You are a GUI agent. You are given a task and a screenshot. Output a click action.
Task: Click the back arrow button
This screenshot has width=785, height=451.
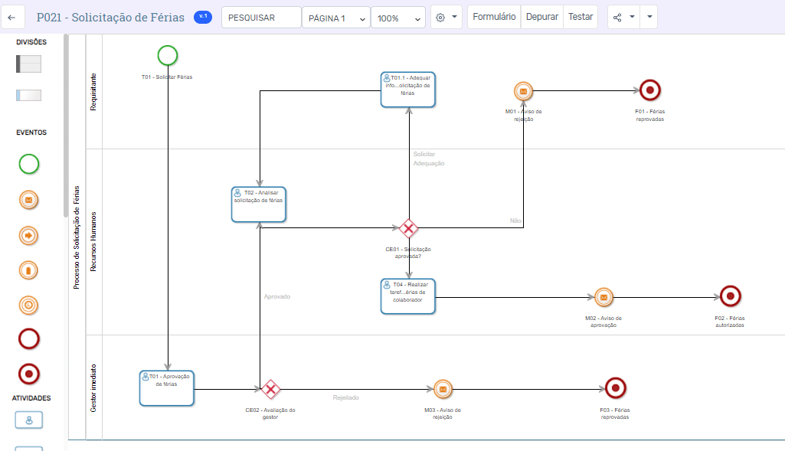[12, 18]
